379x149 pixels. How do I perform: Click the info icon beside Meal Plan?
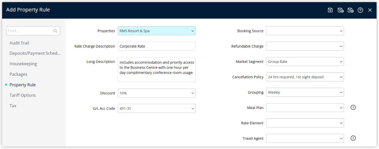click(x=353, y=107)
